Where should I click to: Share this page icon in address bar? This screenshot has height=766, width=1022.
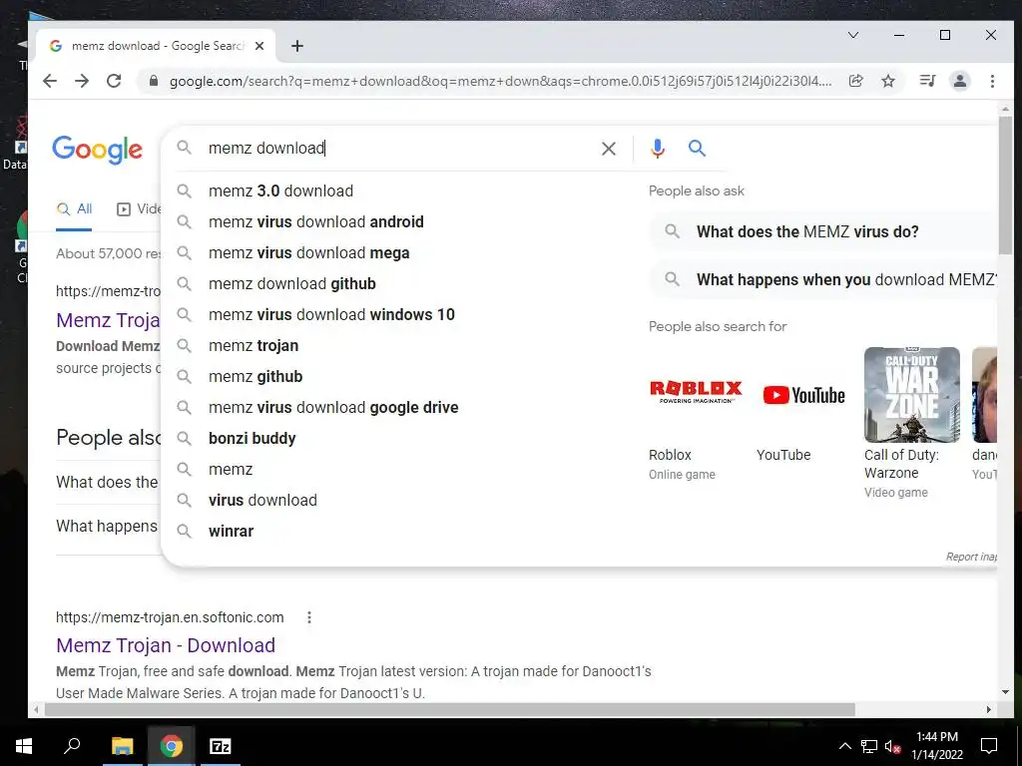point(855,81)
